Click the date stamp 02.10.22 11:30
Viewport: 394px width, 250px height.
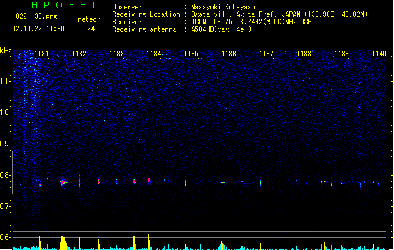pyautogui.click(x=38, y=29)
